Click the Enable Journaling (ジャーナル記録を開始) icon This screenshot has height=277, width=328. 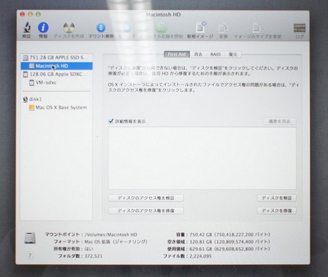[x=161, y=28]
